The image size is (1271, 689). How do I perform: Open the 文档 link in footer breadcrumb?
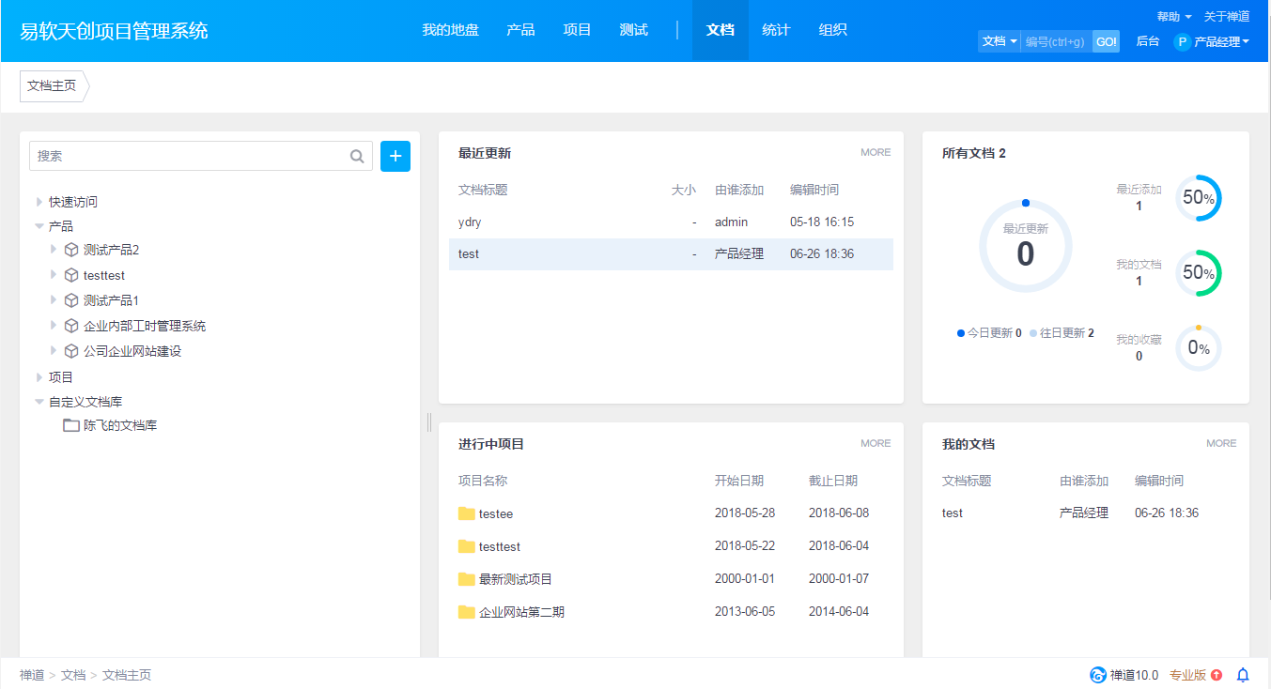pos(73,675)
